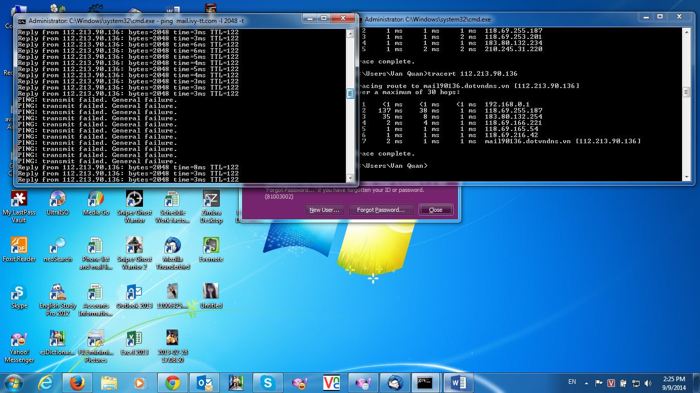Open the network tray icon
Image resolution: width=700 pixels, height=393 pixels.
coord(636,383)
